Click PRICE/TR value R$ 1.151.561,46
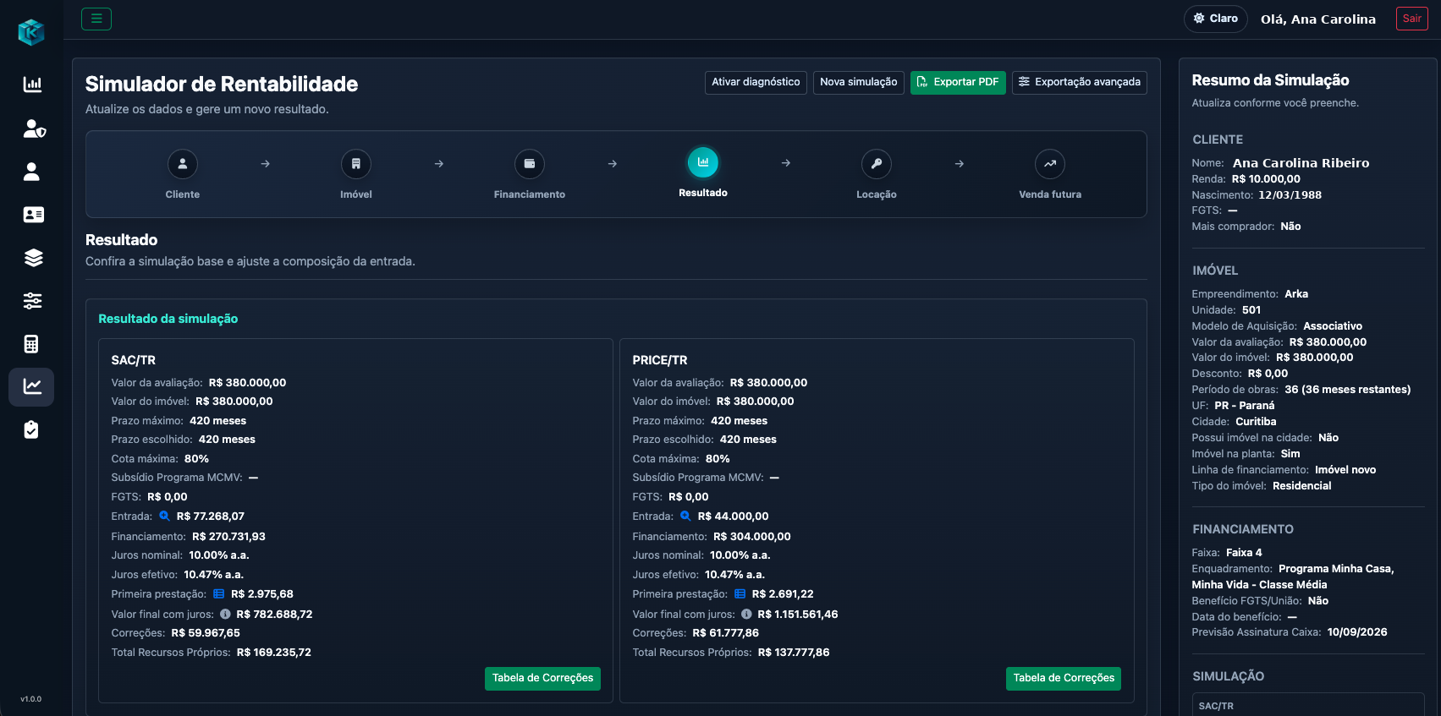This screenshot has width=1441, height=716. click(798, 615)
